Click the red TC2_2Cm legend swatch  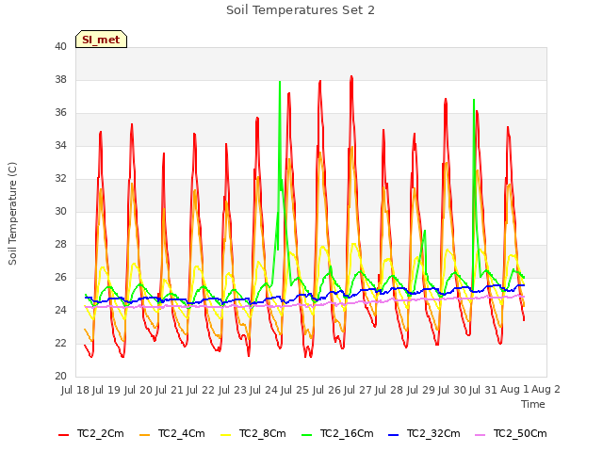[x=63, y=435]
